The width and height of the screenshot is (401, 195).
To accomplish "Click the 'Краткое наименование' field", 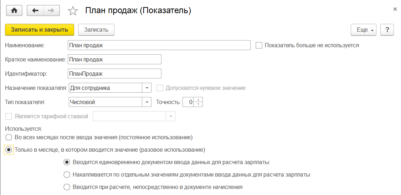I will point(114,59).
